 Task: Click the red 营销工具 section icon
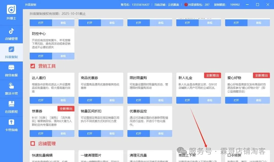point(32,66)
